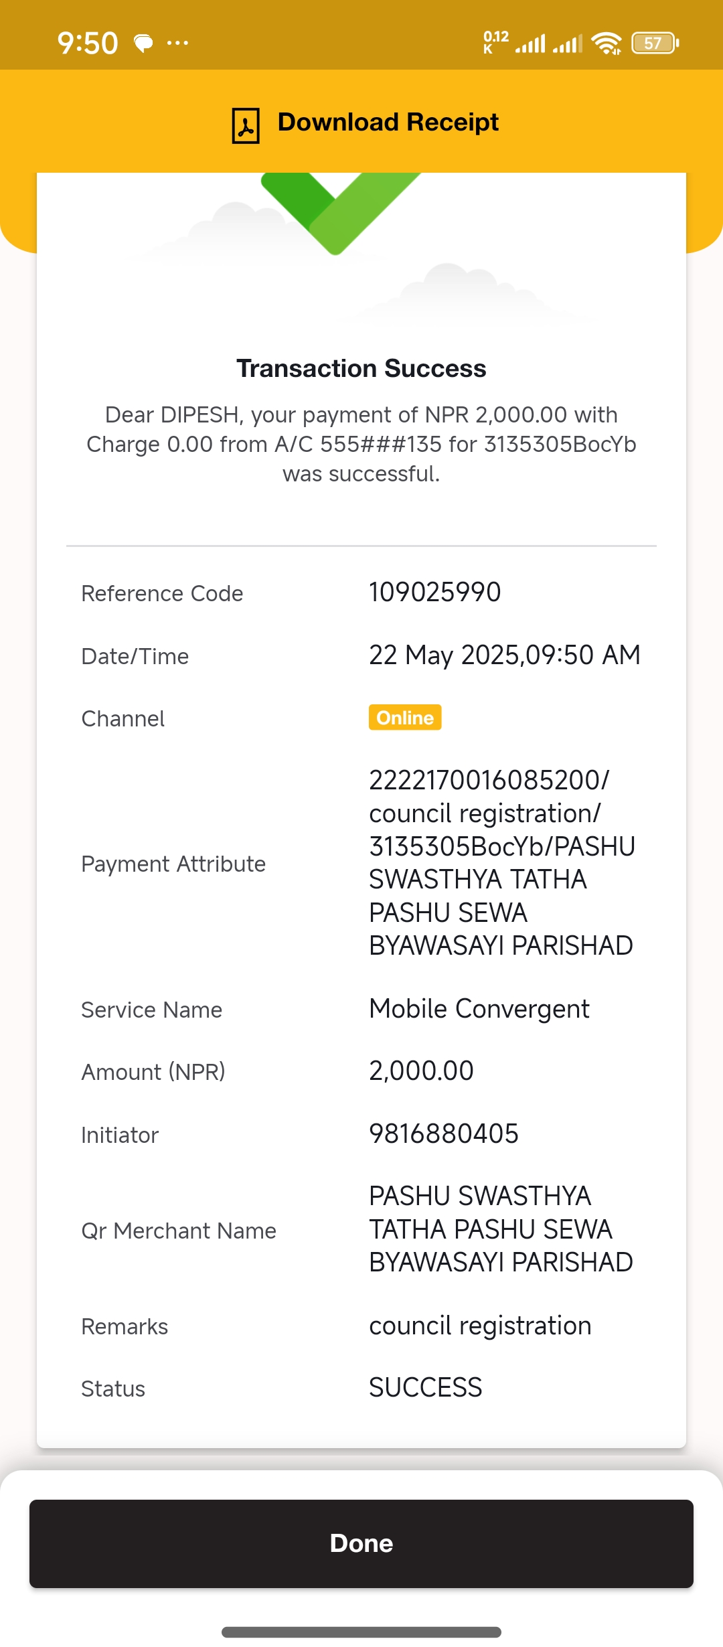The image size is (723, 1647).
Task: Tap the battery level indicator
Action: (655, 44)
